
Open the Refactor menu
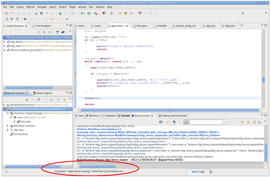(30, 7)
